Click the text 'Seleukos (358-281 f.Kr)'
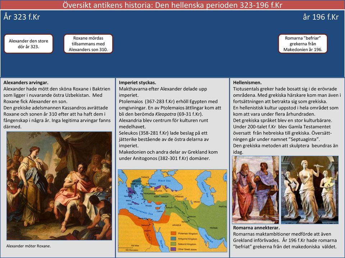 click(x=144, y=133)
